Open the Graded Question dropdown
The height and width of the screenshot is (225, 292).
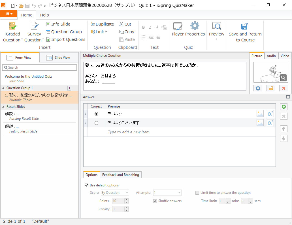tap(13, 40)
